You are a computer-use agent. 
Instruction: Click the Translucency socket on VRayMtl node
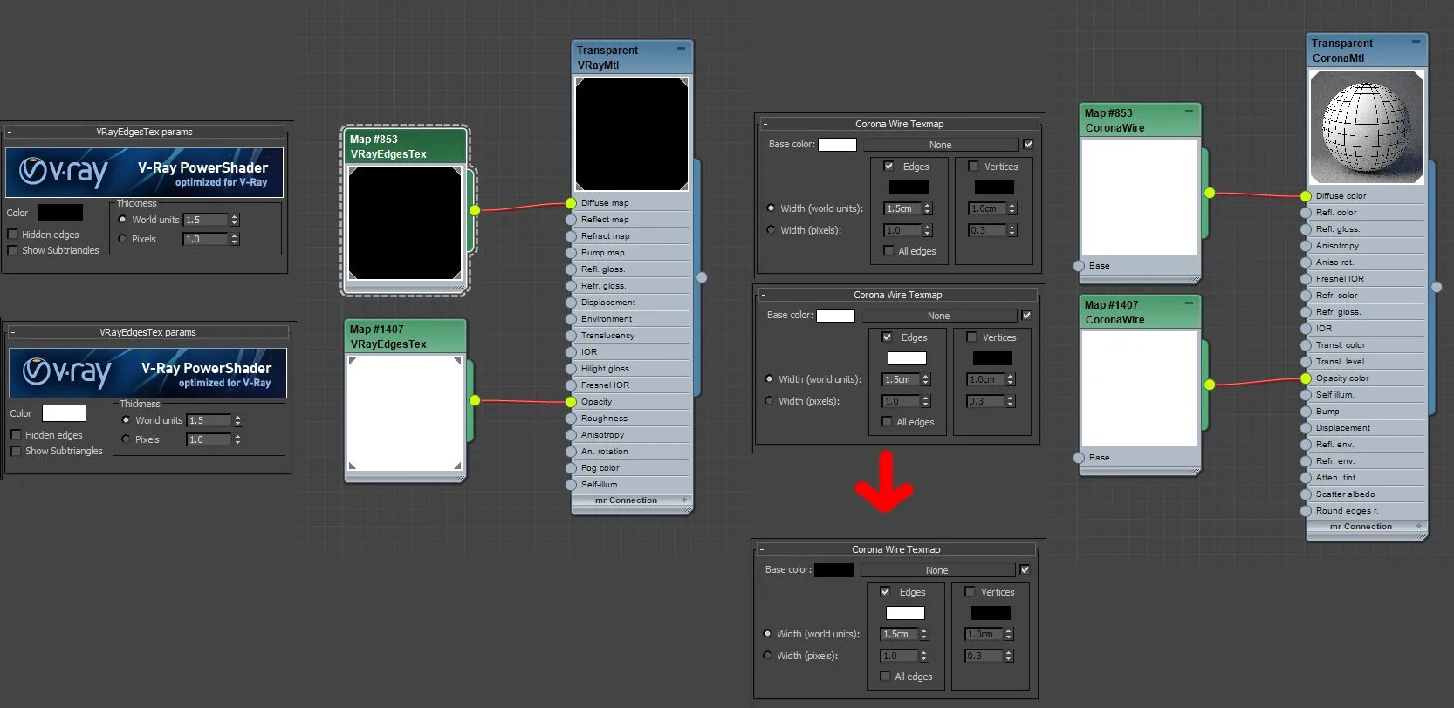571,336
